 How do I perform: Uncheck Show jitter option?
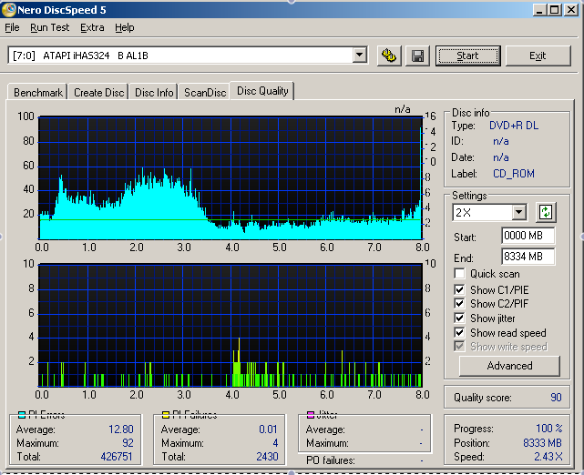point(460,318)
